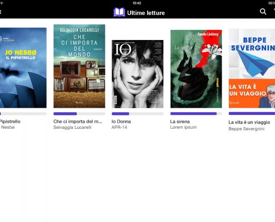This screenshot has width=275, height=222.
Task: Select the 'Pipistrello' title text
Action: (10, 122)
